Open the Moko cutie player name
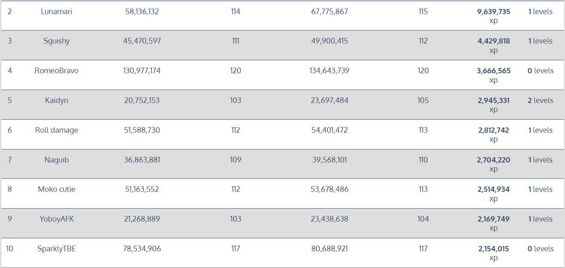 tap(57, 189)
